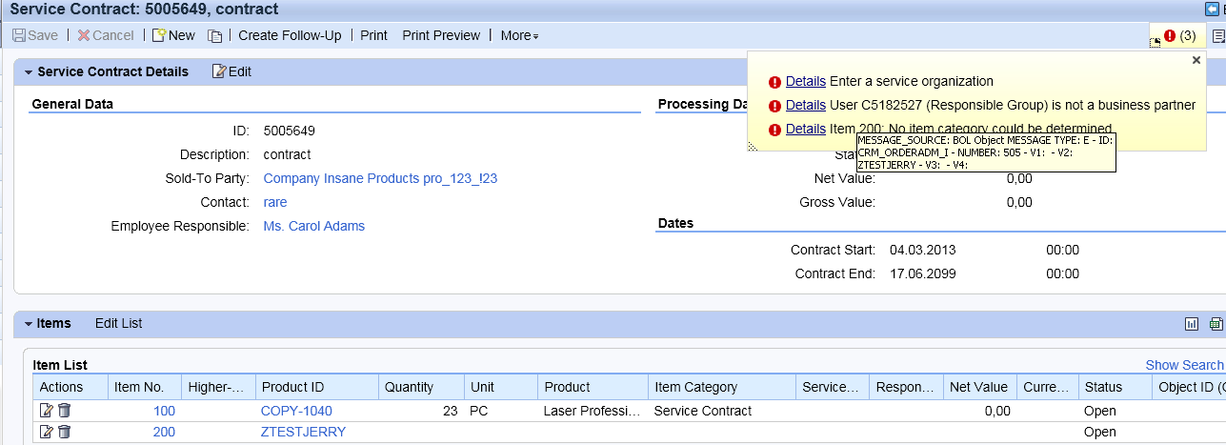Click quantity value 23 in item 100
Viewport: 1226px width, 445px height.
[x=451, y=411]
